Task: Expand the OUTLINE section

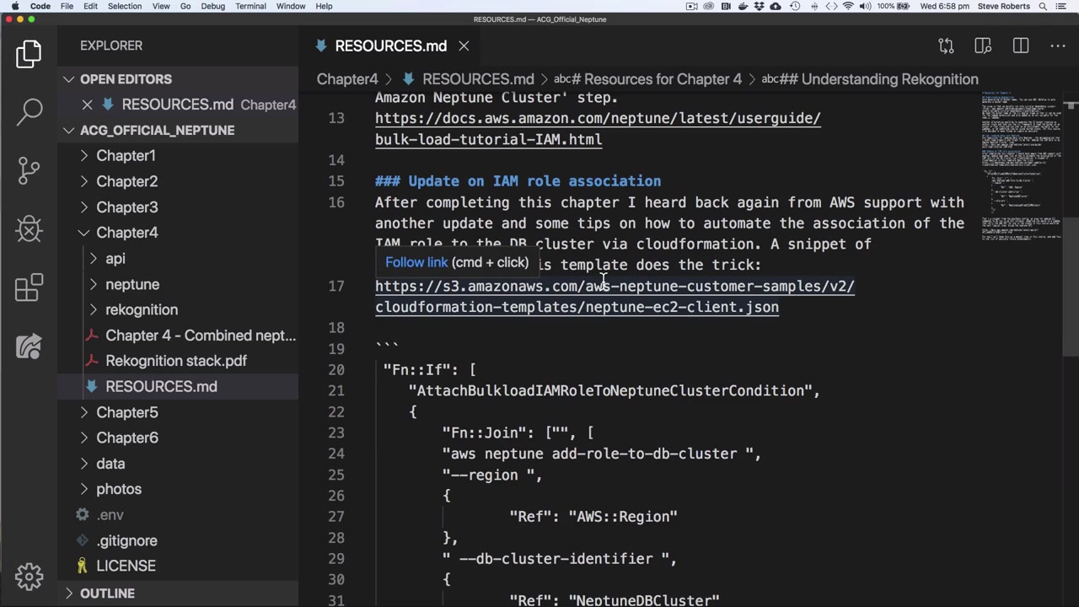Action: (107, 594)
